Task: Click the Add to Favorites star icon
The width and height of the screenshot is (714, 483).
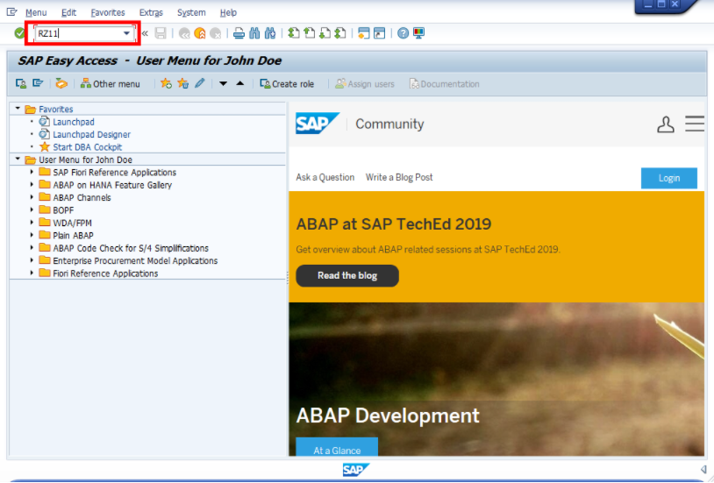Action: pyautogui.click(x=166, y=84)
